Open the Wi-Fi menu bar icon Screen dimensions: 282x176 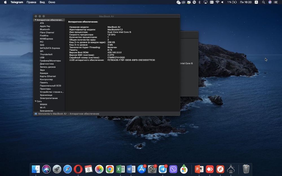click(x=217, y=2)
